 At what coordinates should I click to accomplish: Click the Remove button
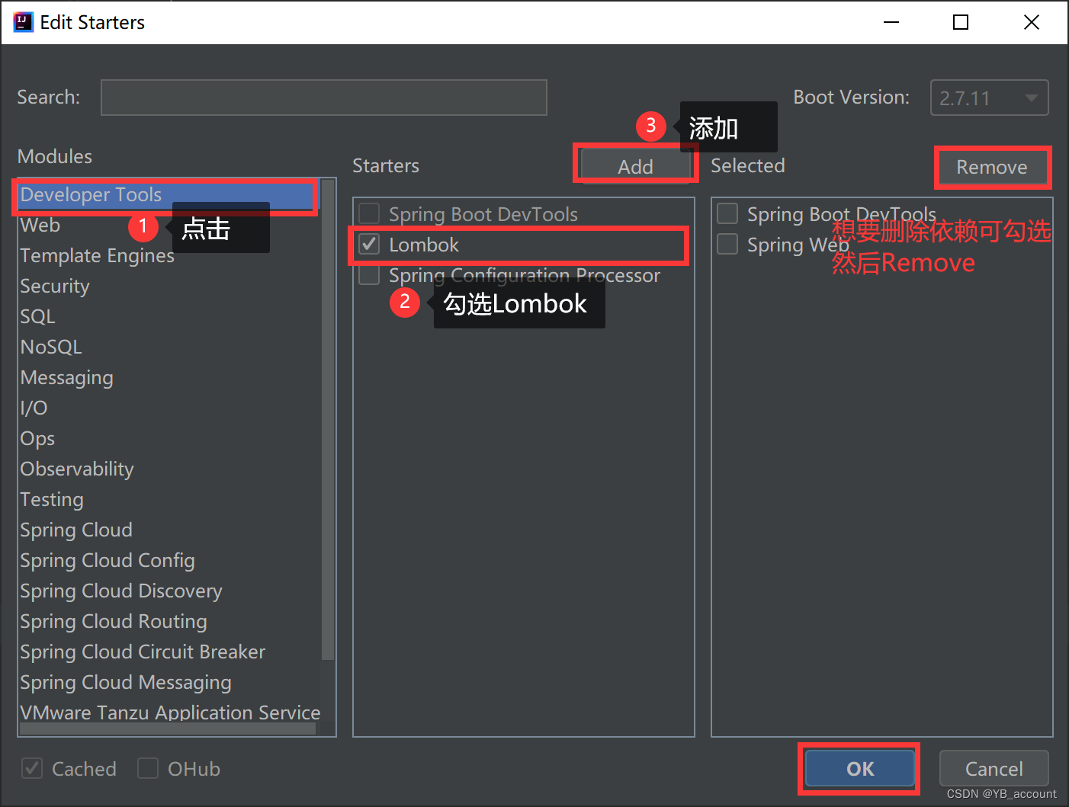[x=991, y=167]
